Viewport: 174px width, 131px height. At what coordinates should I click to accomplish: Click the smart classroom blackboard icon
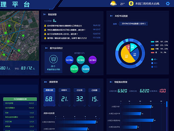pyautogui.click(x=54, y=59)
